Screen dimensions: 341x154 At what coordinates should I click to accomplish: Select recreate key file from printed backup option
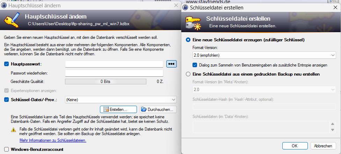pyautogui.click(x=188, y=74)
